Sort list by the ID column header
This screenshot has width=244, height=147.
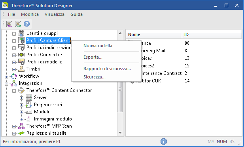click(212, 34)
